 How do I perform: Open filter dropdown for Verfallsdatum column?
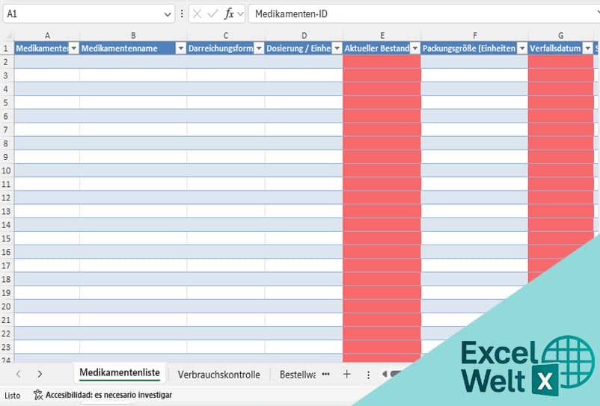pyautogui.click(x=588, y=48)
